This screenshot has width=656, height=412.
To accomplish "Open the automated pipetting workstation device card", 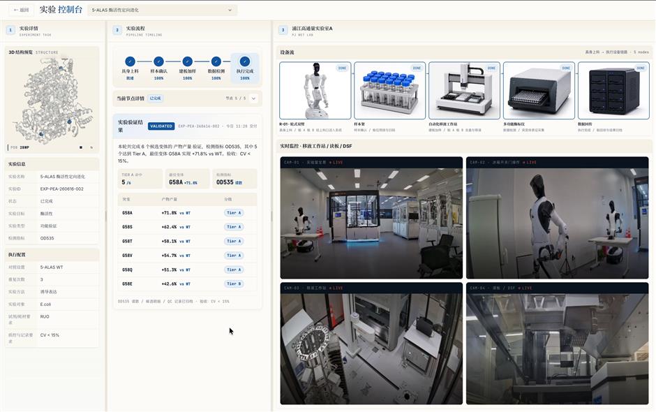I will [x=464, y=91].
